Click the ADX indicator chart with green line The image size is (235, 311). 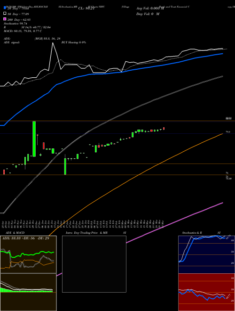tap(28, 254)
